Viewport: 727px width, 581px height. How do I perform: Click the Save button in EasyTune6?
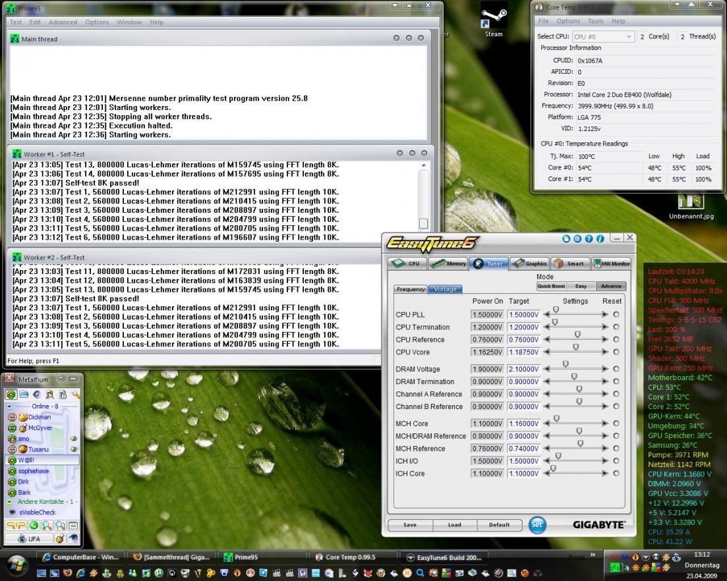tap(410, 525)
